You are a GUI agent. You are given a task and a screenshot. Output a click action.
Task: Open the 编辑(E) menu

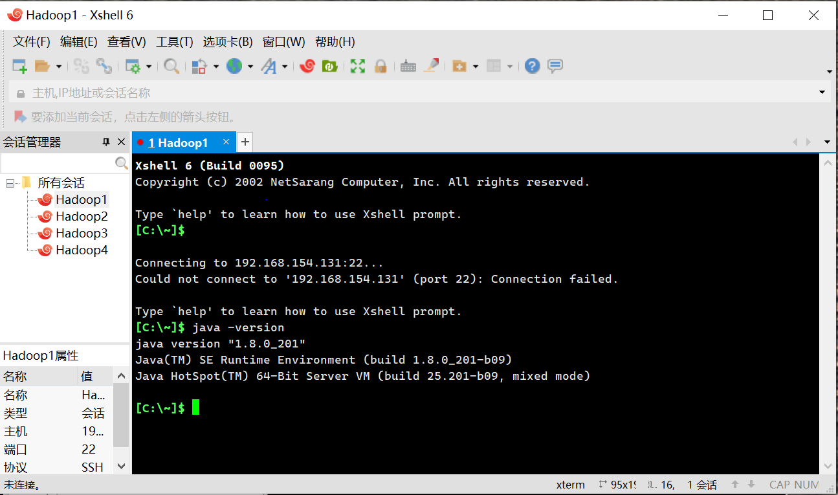click(x=79, y=42)
